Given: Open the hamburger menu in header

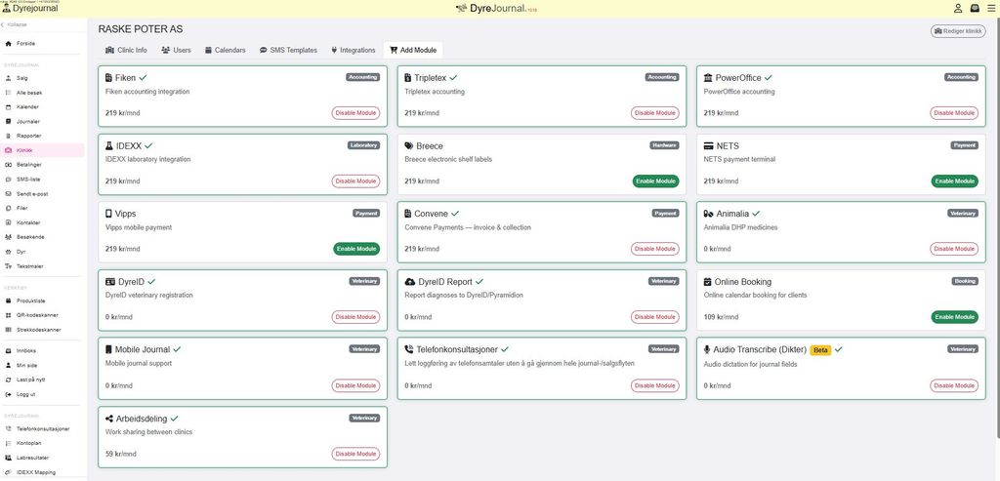Looking at the screenshot, I should [x=990, y=8].
